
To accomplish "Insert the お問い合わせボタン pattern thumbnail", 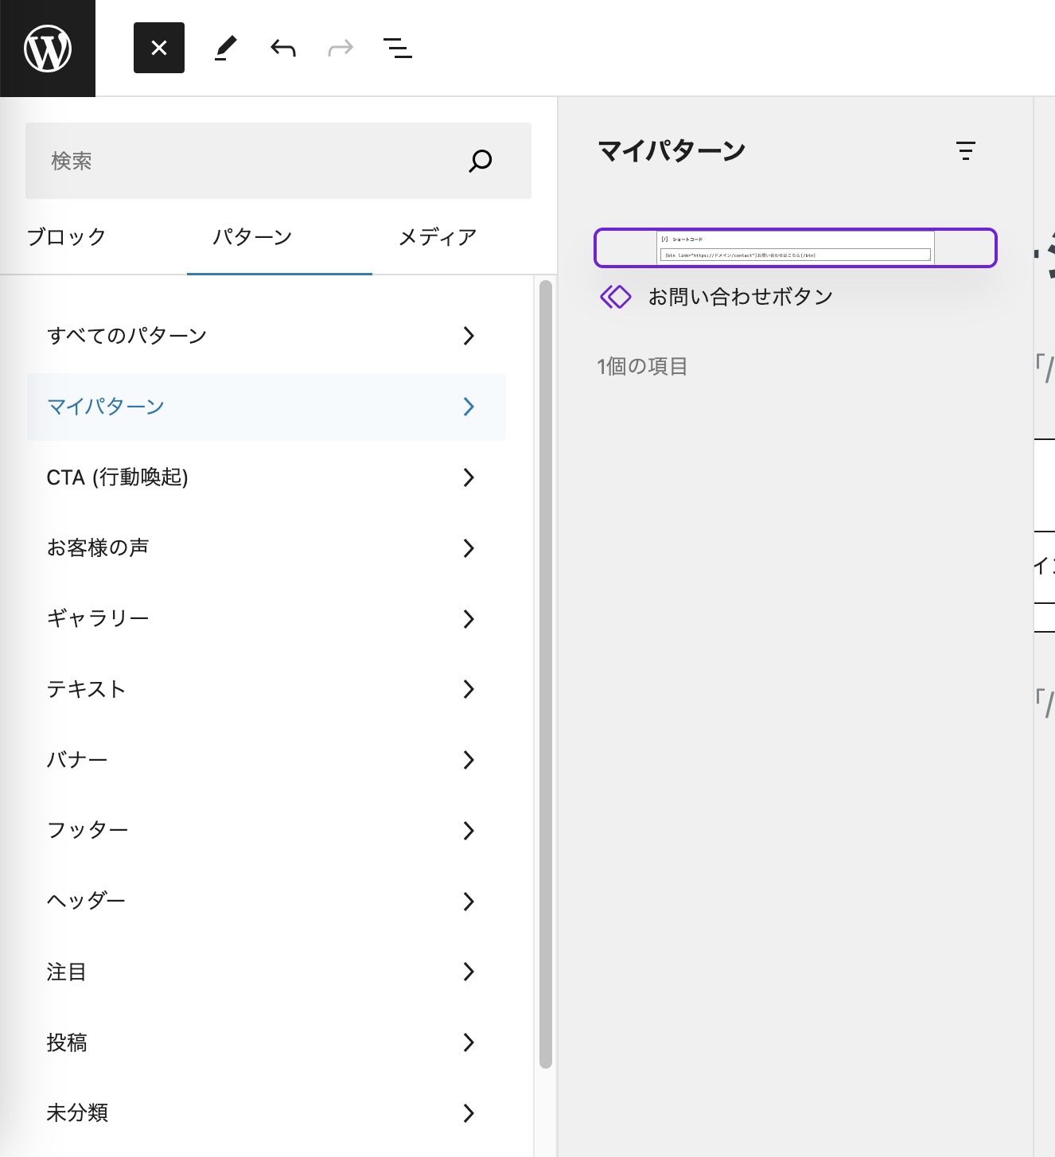I will point(795,247).
